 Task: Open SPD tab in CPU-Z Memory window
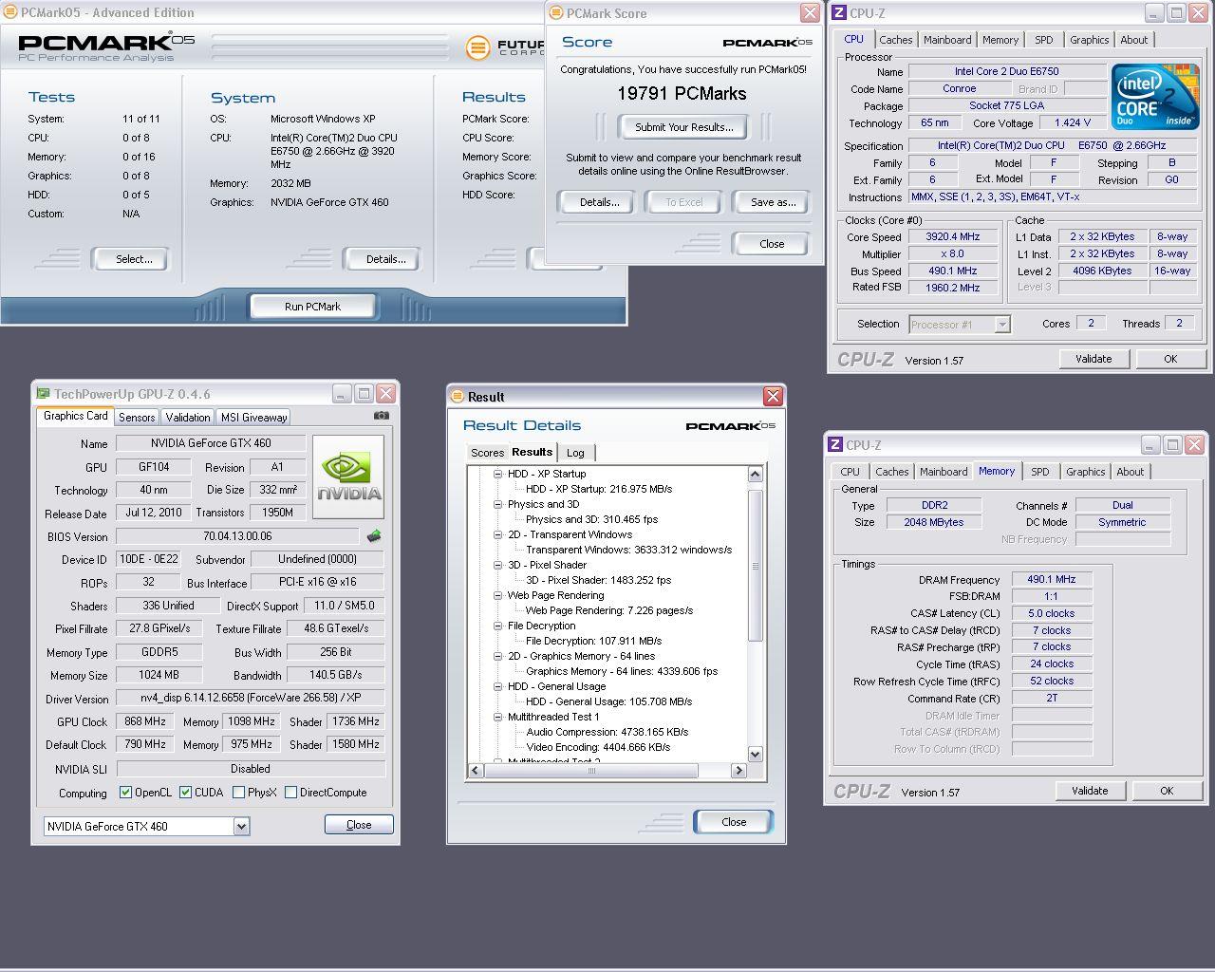(x=1040, y=472)
